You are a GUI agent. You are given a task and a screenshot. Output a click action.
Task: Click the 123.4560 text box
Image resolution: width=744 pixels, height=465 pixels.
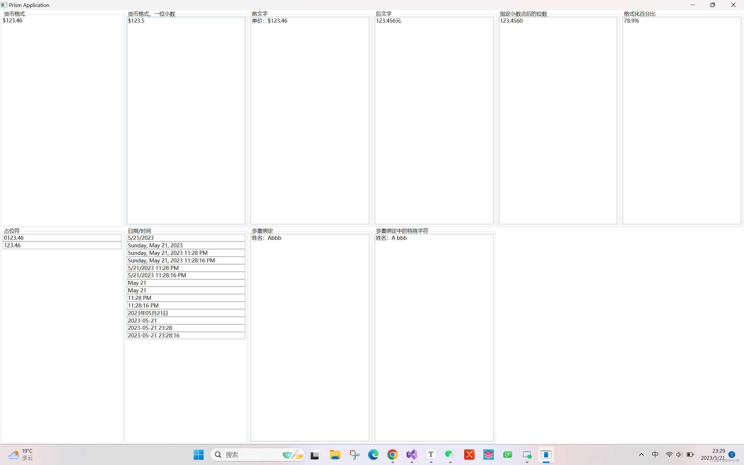coord(558,121)
